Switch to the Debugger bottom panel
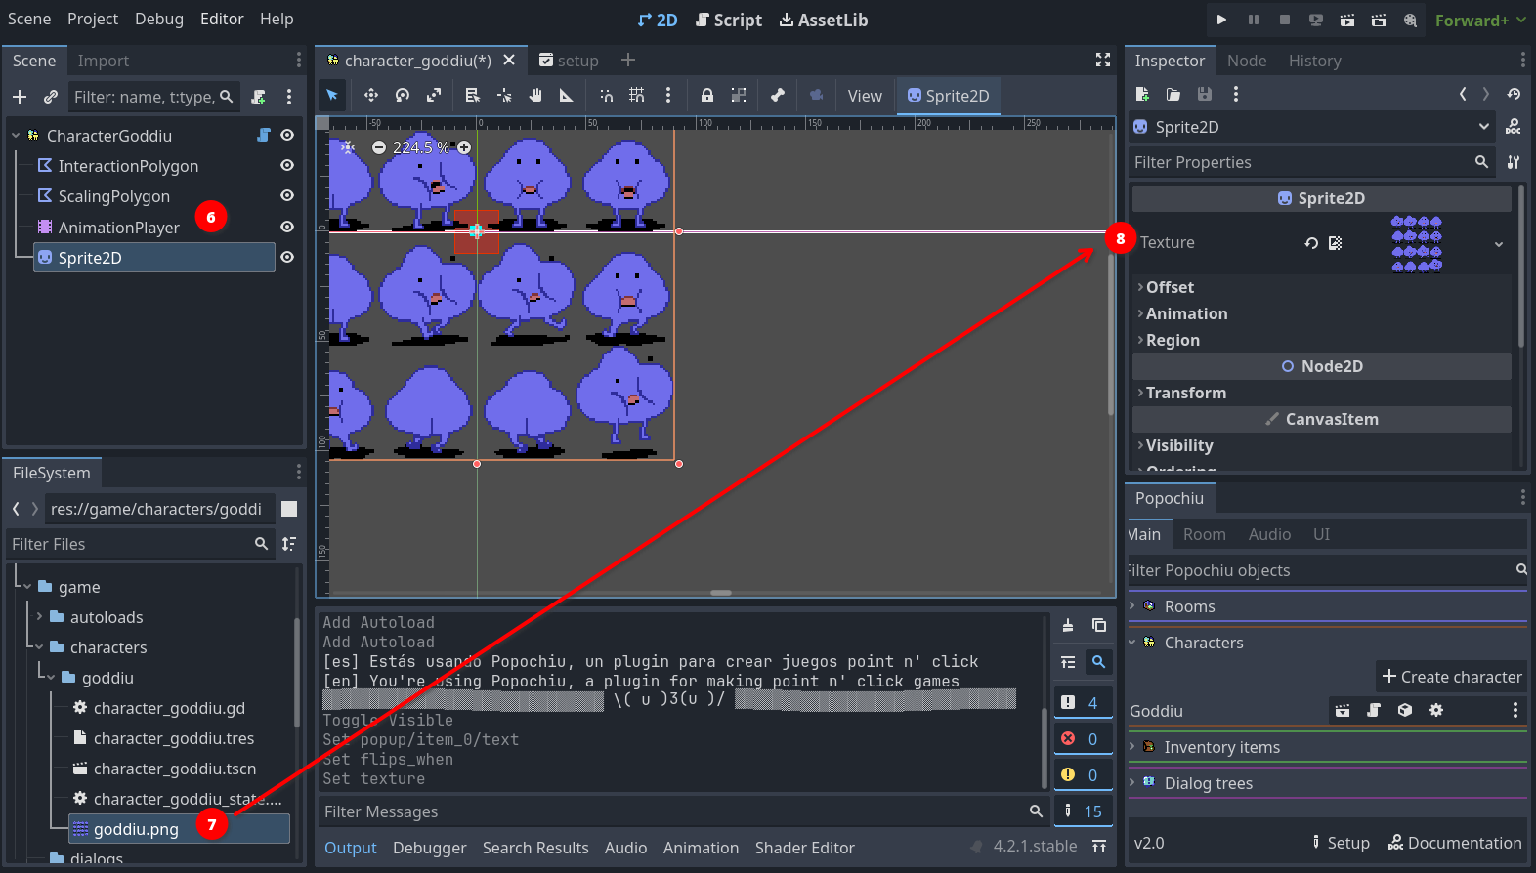This screenshot has width=1536, height=873. tap(429, 848)
